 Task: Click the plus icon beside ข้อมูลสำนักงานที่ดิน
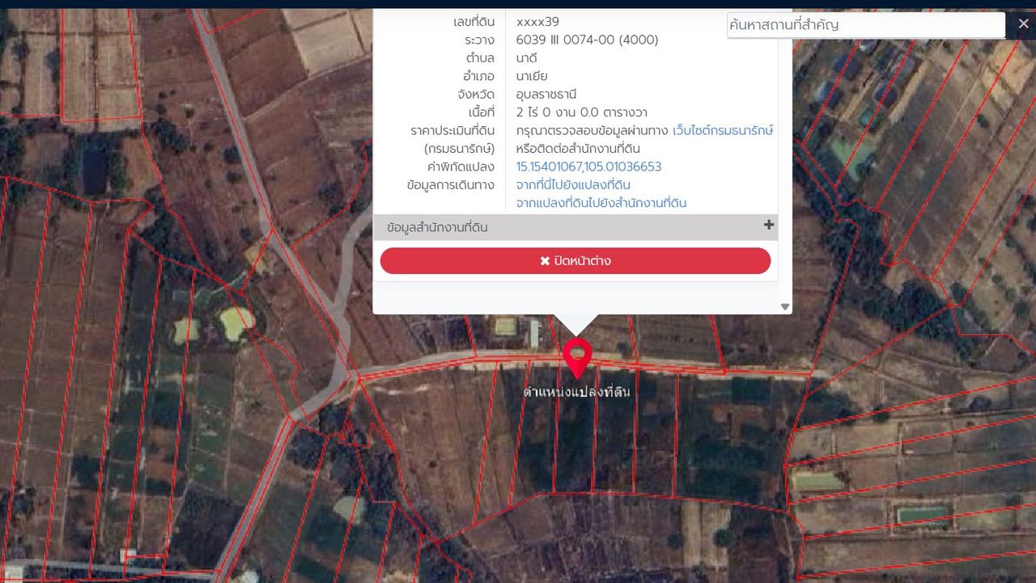pyautogui.click(x=768, y=226)
